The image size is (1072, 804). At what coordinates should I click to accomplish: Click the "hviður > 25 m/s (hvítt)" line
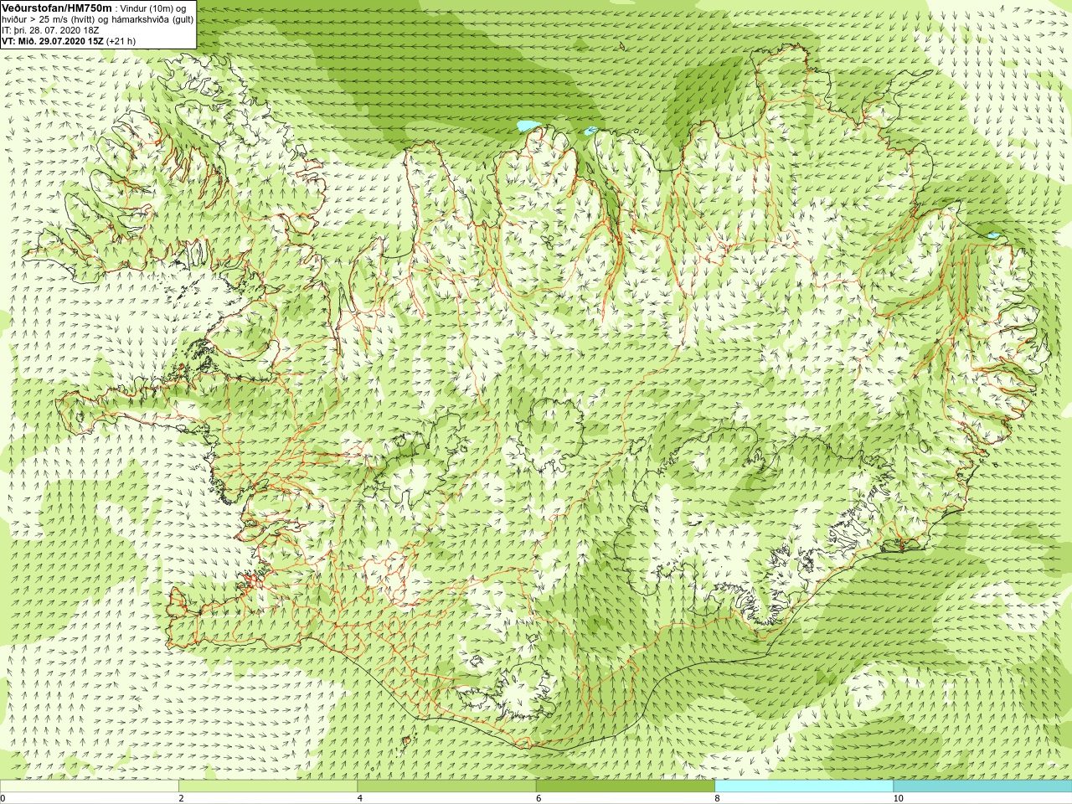(98, 19)
